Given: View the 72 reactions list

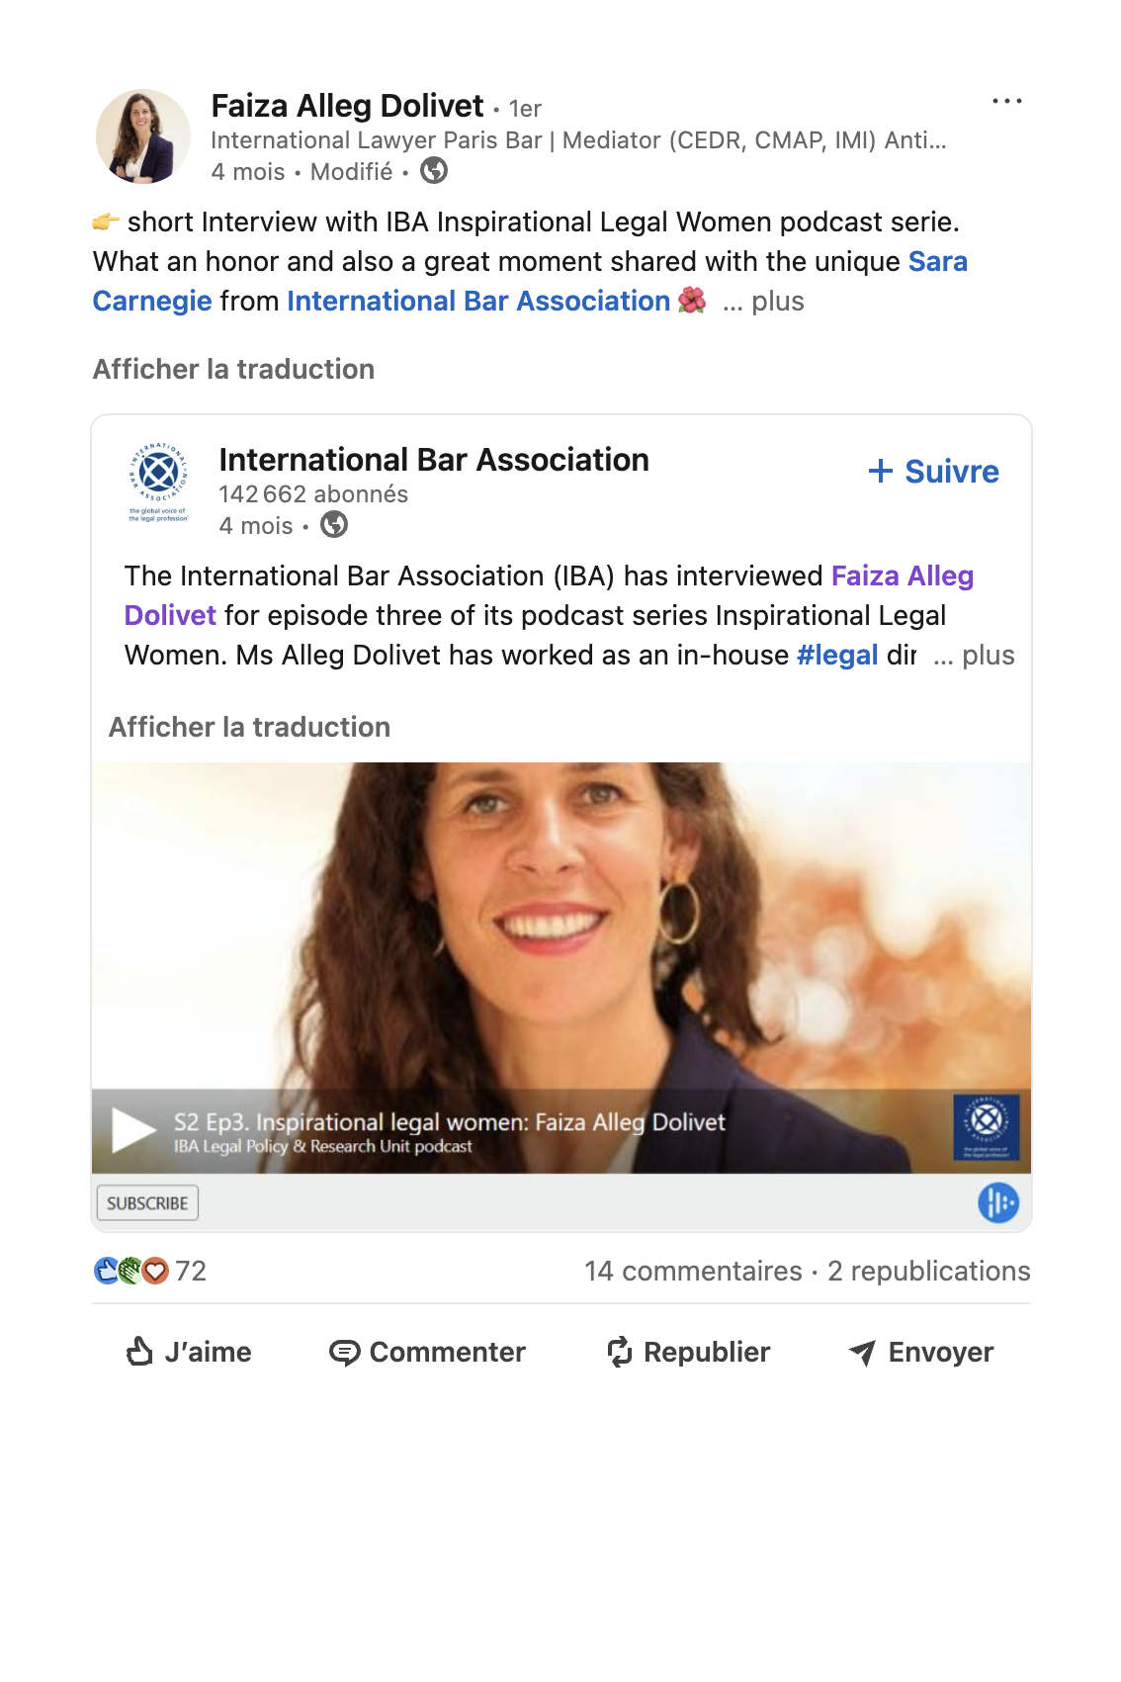Looking at the screenshot, I should click(150, 1271).
